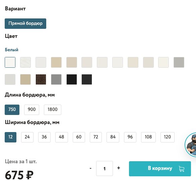Add to cart with В корзину button

[x=160, y=169]
